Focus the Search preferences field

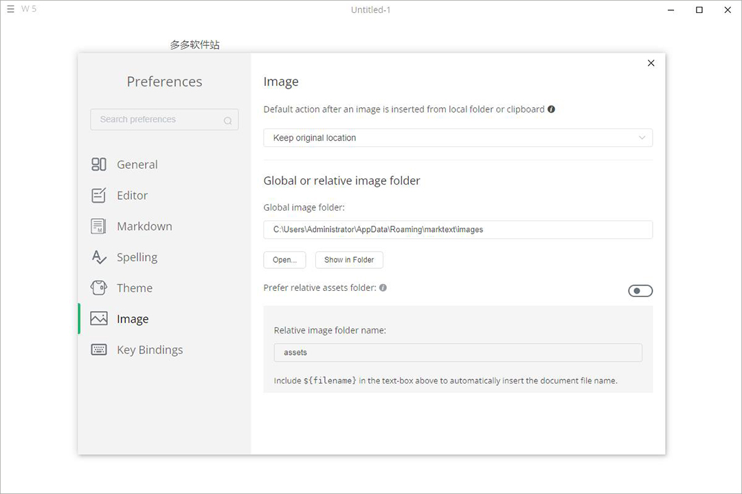158,119
